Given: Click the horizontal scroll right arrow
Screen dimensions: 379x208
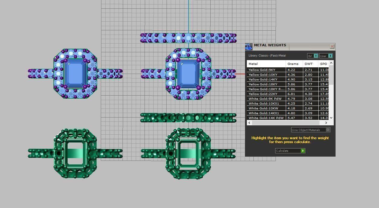Looking at the screenshot, I should click(326, 123).
